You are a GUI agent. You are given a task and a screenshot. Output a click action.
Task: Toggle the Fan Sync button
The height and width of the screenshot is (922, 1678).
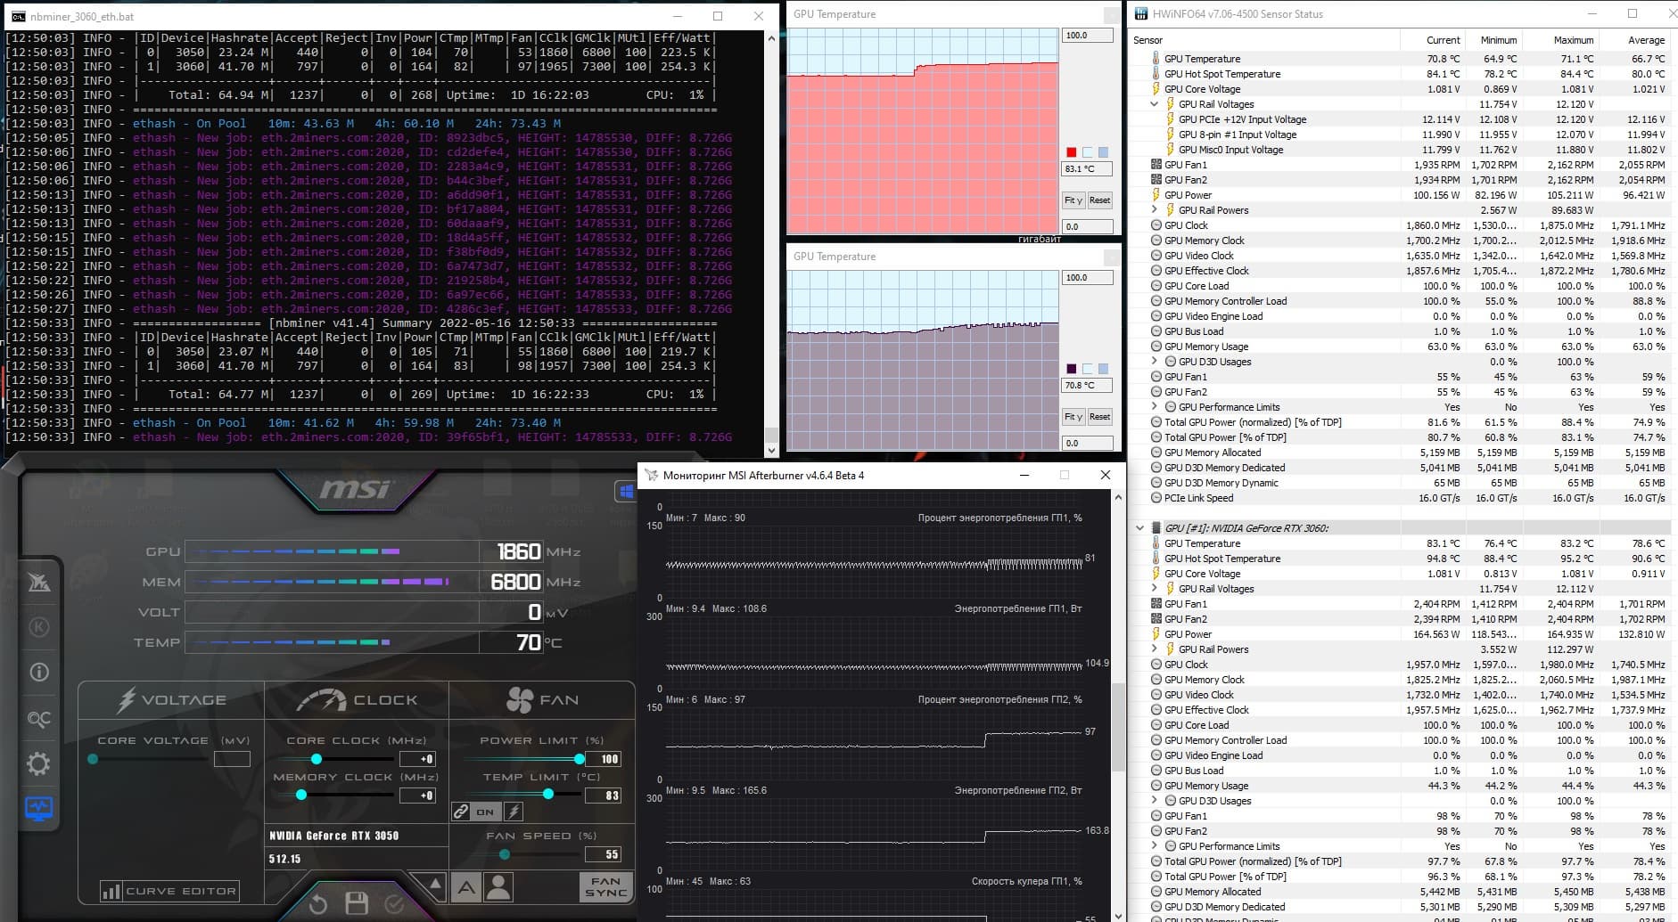[x=606, y=886]
